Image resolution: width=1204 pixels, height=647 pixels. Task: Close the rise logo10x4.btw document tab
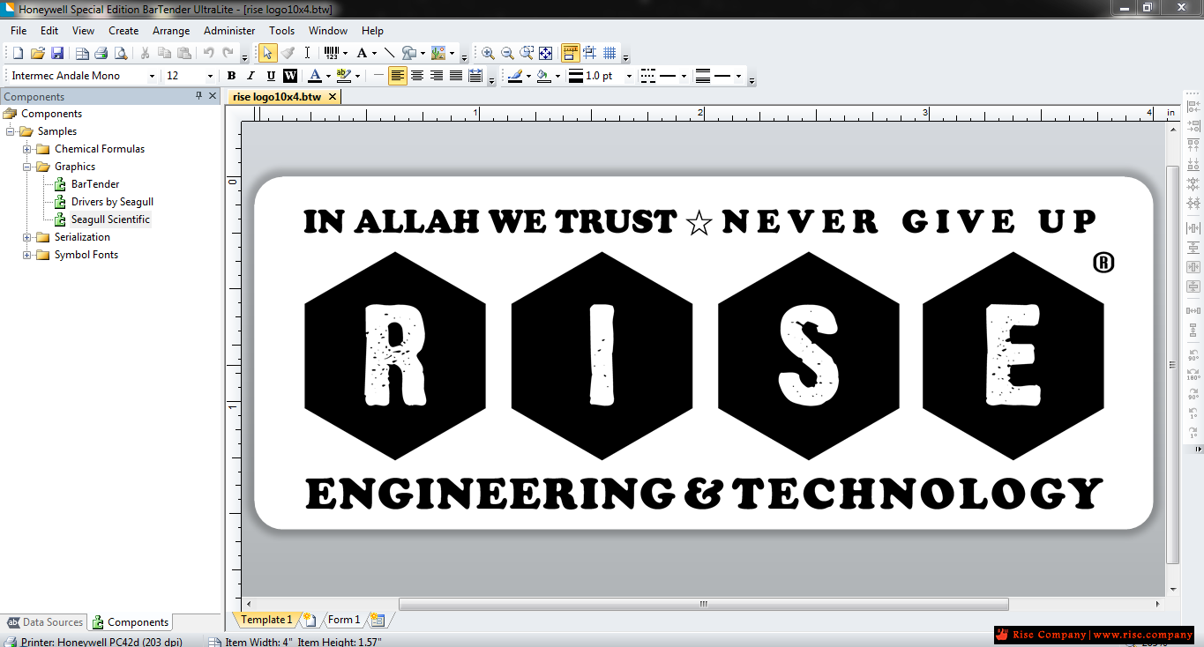tap(333, 97)
